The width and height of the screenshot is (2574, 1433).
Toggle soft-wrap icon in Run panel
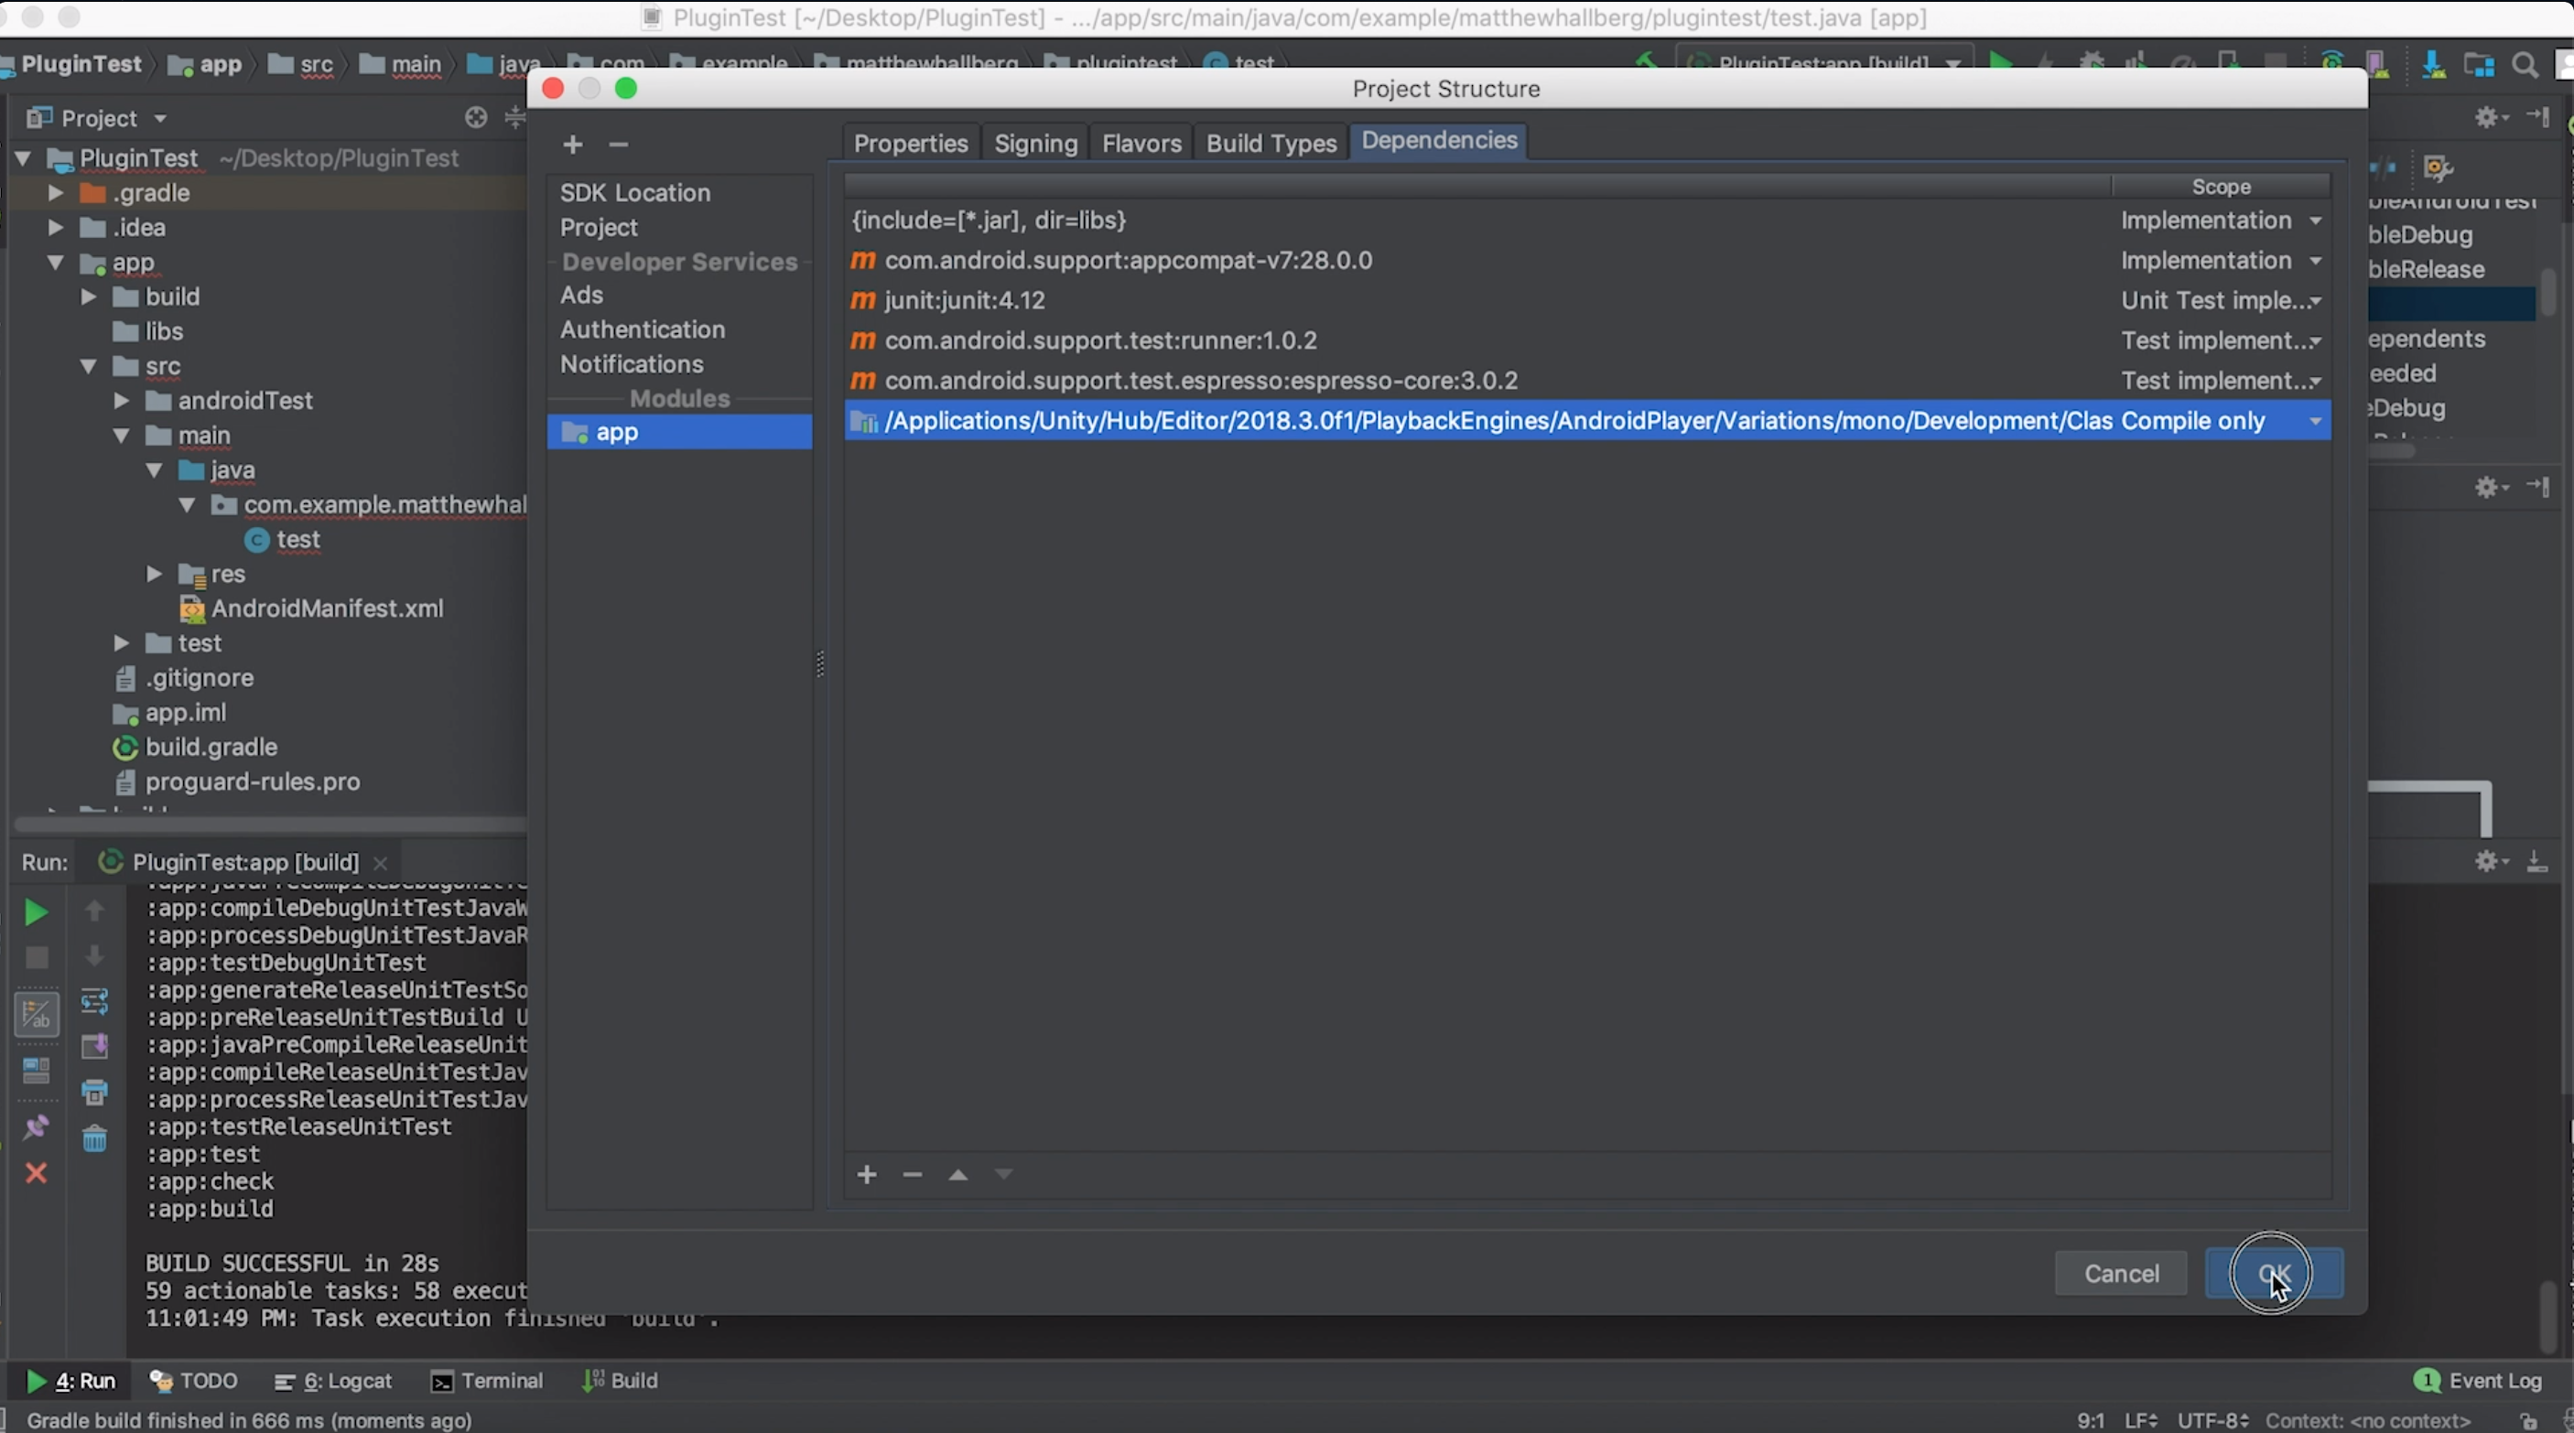[x=95, y=1002]
